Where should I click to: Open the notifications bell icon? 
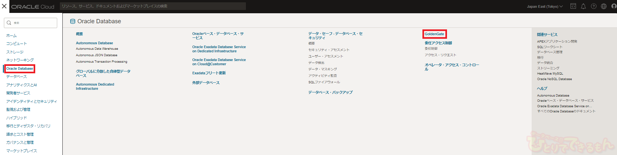click(583, 6)
